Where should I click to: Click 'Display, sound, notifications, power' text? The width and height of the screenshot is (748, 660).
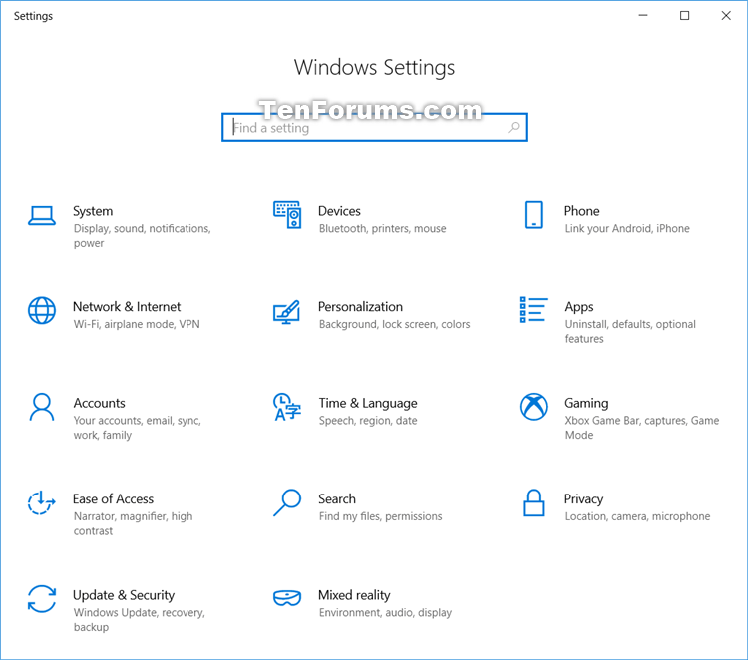(x=143, y=236)
